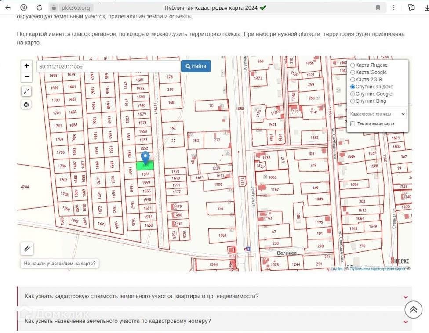429x333 pixels.
Task: Click parcel 270 on the map
Action: point(362,246)
